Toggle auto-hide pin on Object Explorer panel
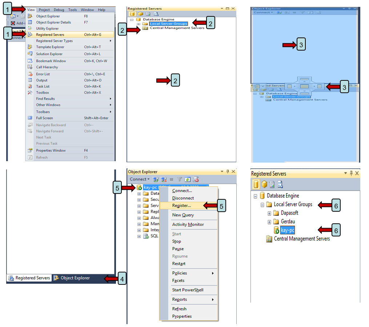369x327 pixels. click(x=228, y=172)
